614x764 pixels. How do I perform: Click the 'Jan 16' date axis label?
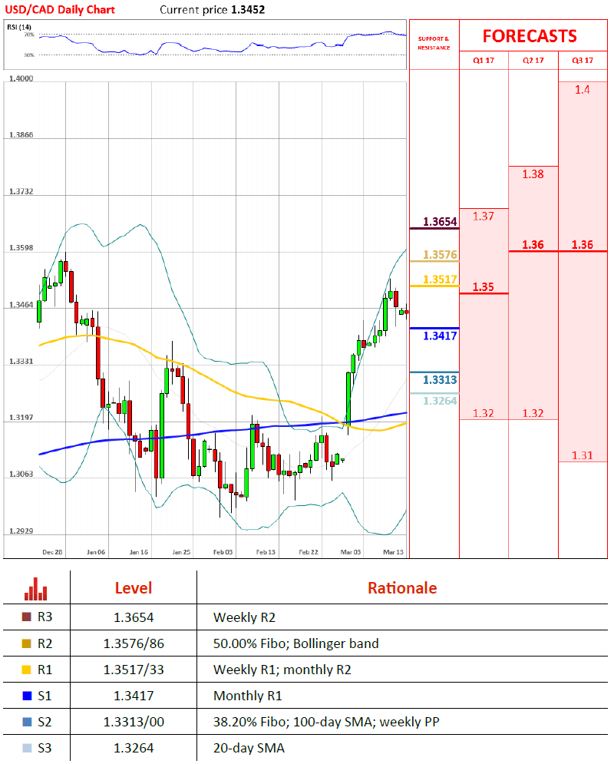point(139,552)
